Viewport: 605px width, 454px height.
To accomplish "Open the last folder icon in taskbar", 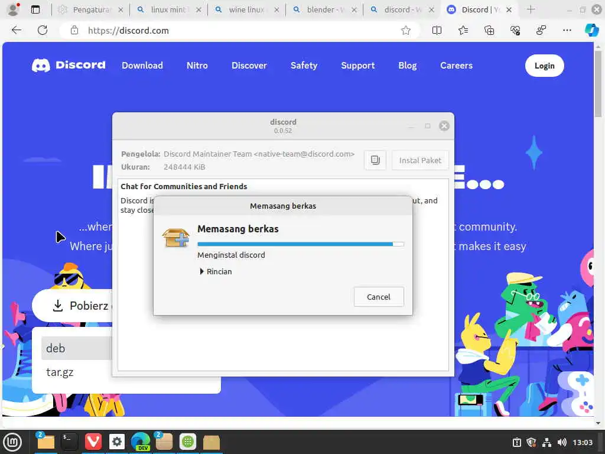I will point(212,442).
